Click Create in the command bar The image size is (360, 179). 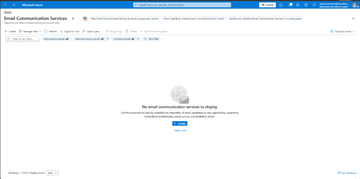click(x=10, y=32)
